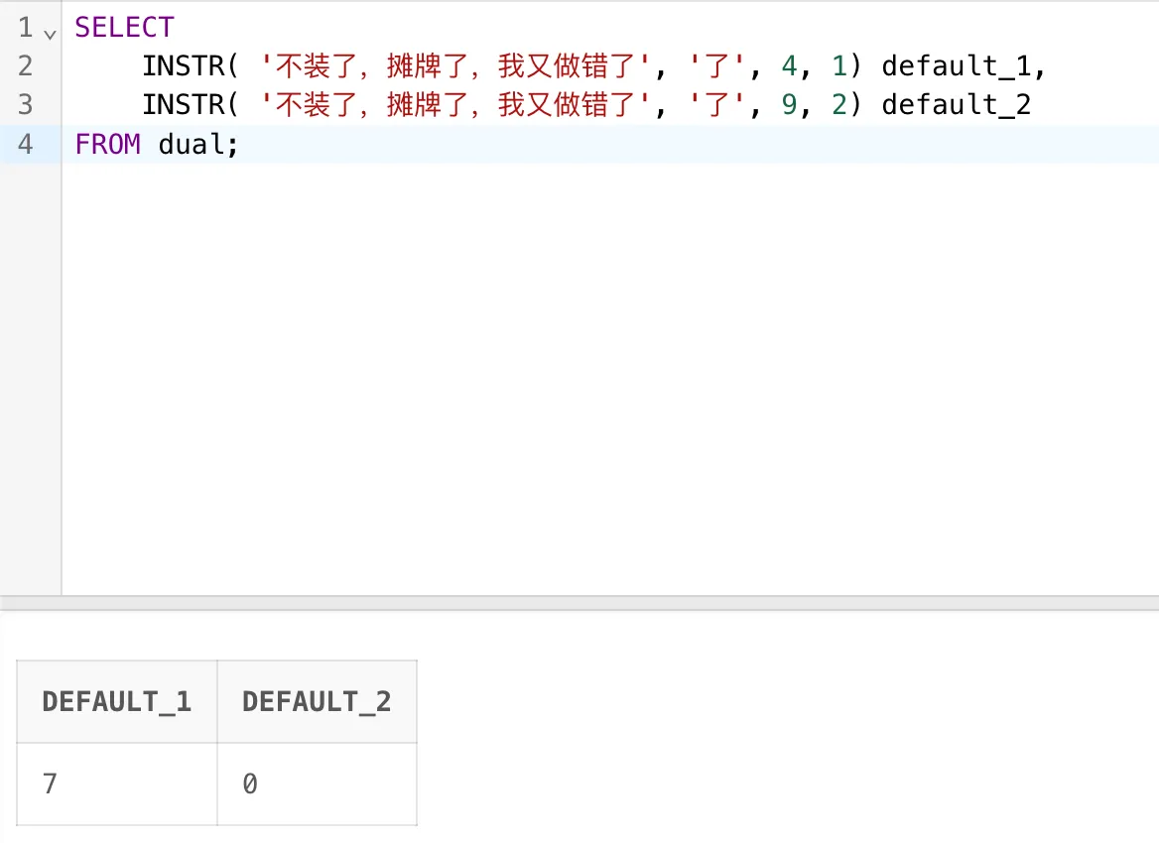Click the SELECT keyword

tap(124, 28)
